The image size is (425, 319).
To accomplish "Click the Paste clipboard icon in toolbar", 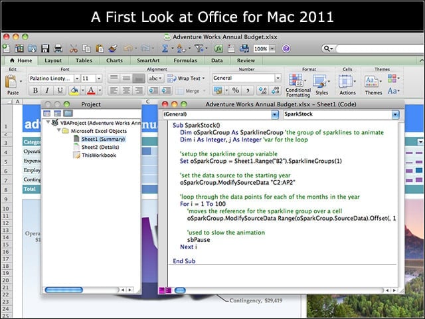I will point(100,49).
